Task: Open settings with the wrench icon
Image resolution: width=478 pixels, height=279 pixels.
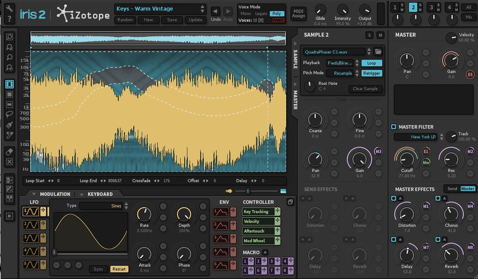Action: pos(9,8)
